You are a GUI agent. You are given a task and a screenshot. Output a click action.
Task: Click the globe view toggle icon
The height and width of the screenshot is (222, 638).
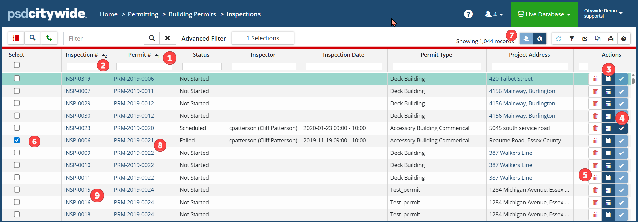pos(540,39)
